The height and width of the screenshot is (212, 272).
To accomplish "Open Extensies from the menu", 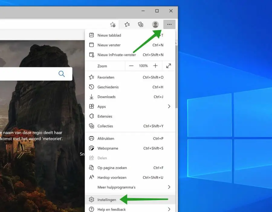I will (x=130, y=116).
